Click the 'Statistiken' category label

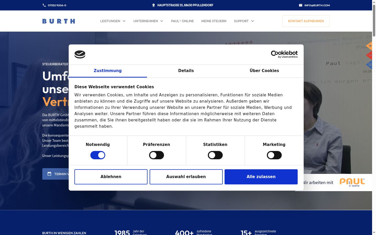coord(215,145)
